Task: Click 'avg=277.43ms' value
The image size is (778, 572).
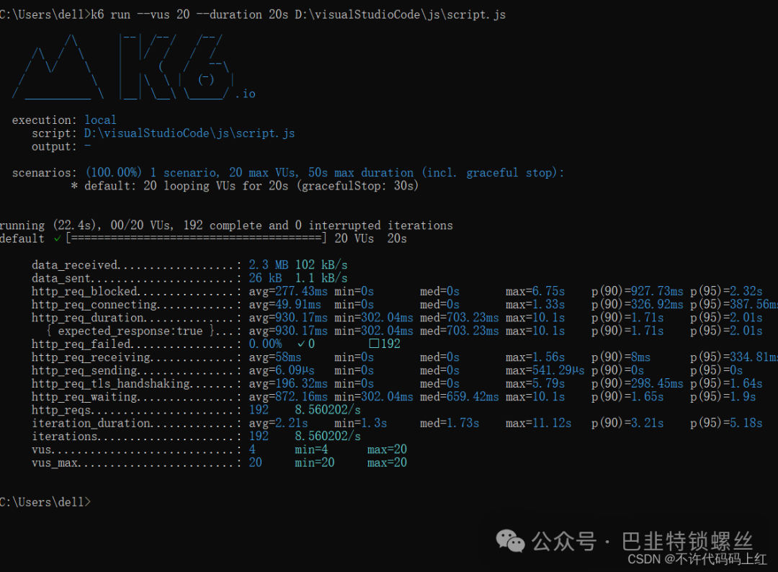Action: pos(288,291)
